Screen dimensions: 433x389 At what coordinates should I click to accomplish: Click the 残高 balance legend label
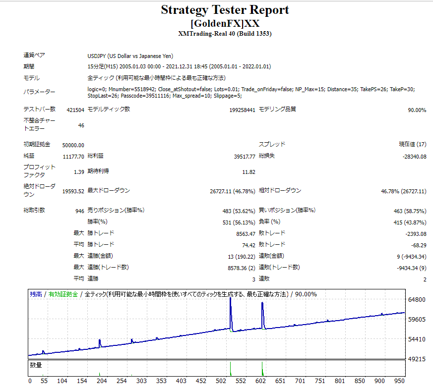tap(36, 294)
